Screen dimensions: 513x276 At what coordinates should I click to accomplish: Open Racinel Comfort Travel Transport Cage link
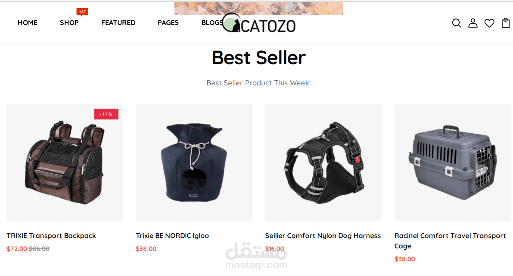pyautogui.click(x=450, y=241)
